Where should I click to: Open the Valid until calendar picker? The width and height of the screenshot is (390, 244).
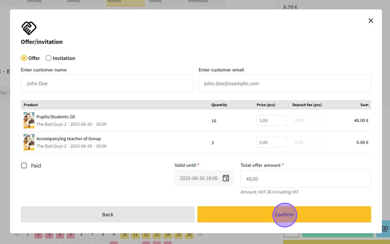click(226, 178)
